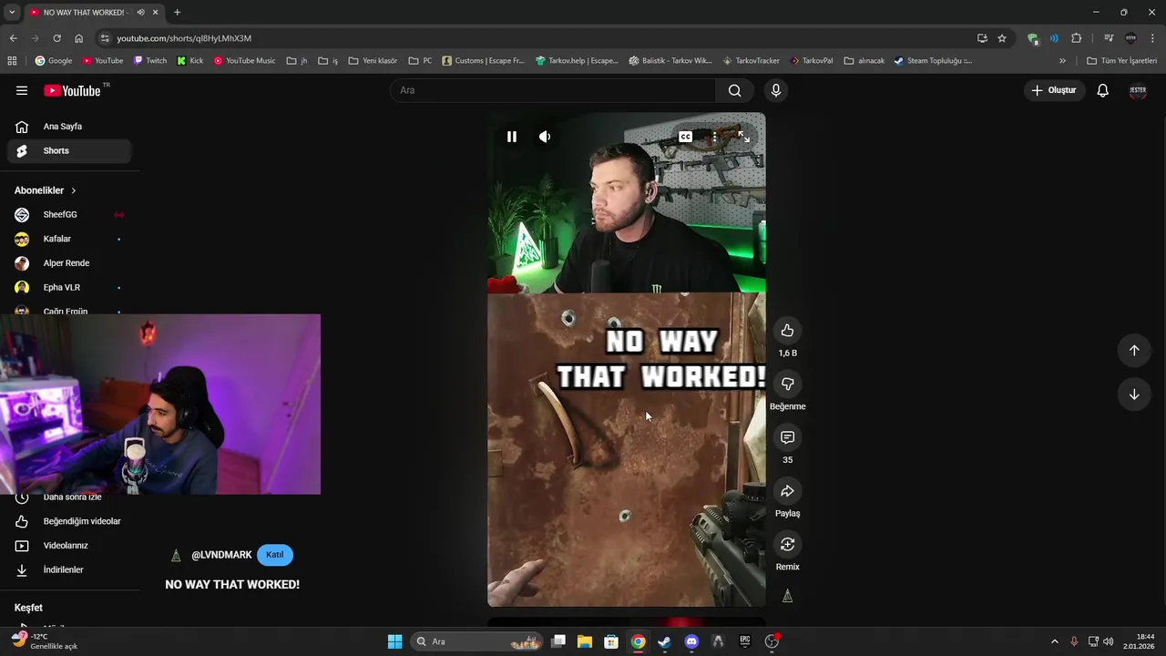Screen dimensions: 1166x656
Task: Open the account avatar menu
Action: (1138, 90)
